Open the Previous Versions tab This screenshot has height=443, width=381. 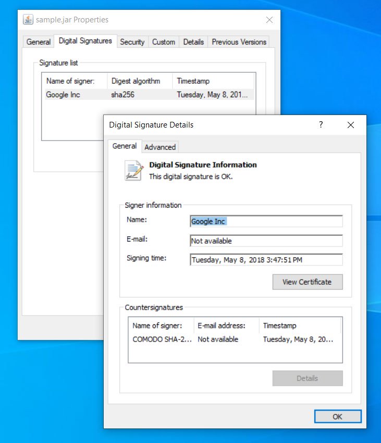click(x=239, y=42)
